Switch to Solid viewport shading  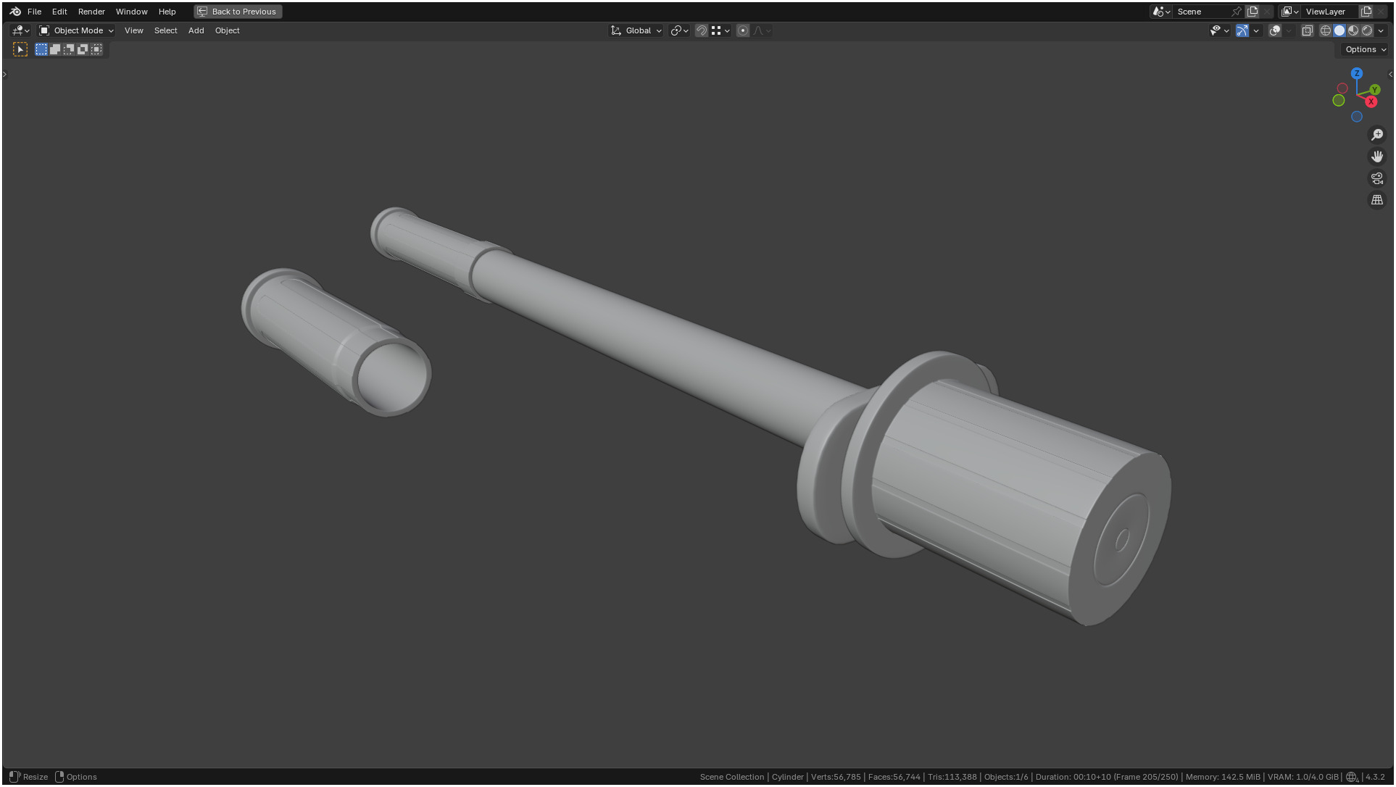coord(1339,30)
